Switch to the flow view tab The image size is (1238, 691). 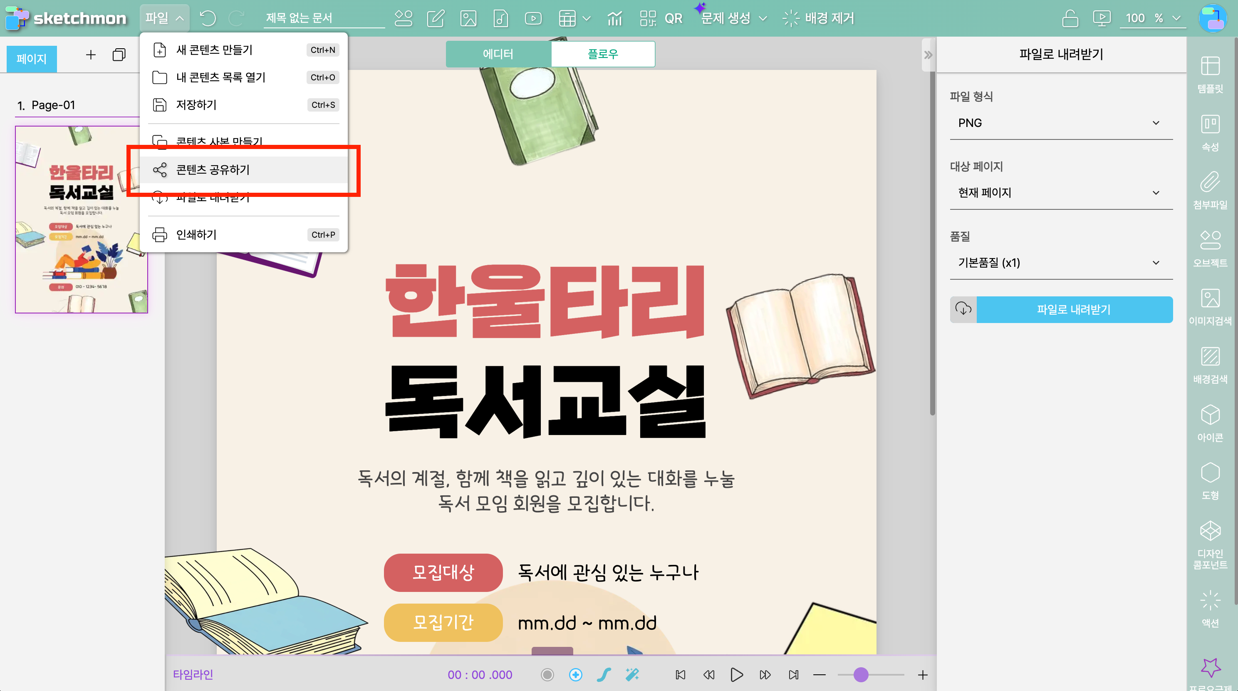click(x=603, y=54)
